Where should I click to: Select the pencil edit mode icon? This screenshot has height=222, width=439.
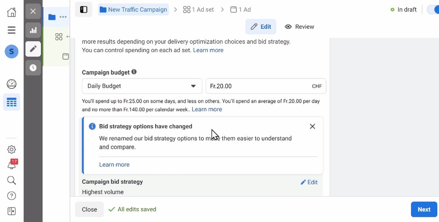(x=33, y=49)
